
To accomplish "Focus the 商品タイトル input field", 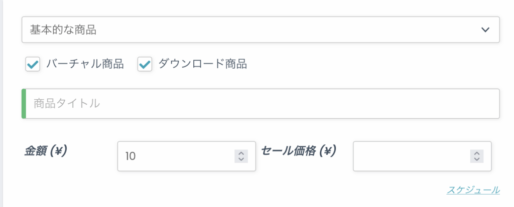I will coord(262,104).
